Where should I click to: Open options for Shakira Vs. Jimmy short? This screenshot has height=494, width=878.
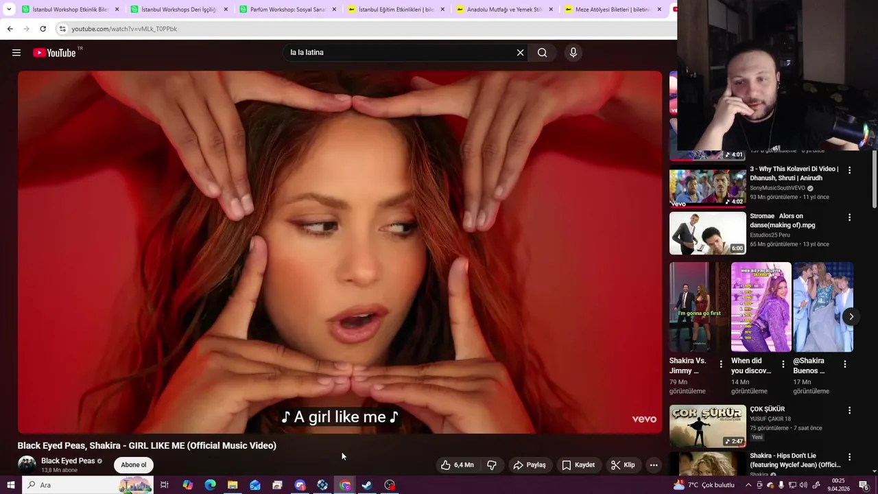[721, 364]
